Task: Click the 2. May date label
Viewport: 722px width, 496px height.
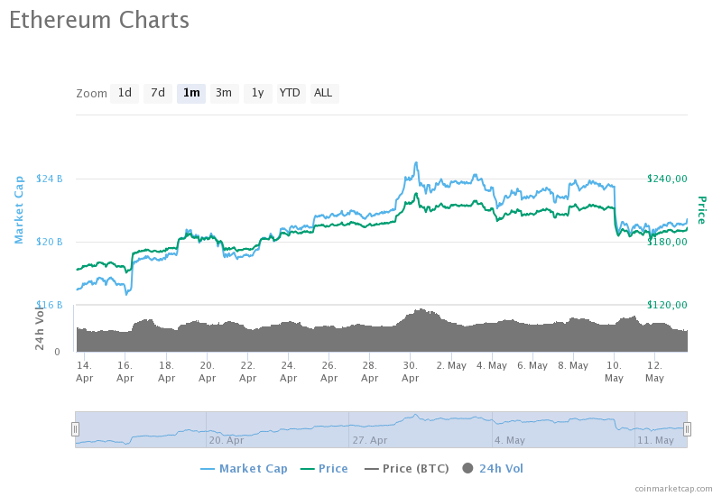Action: coord(451,365)
